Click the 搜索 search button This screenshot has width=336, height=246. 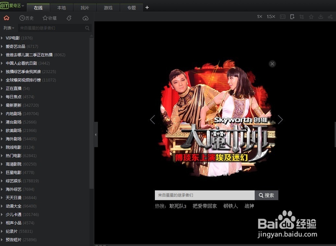tap(266, 195)
